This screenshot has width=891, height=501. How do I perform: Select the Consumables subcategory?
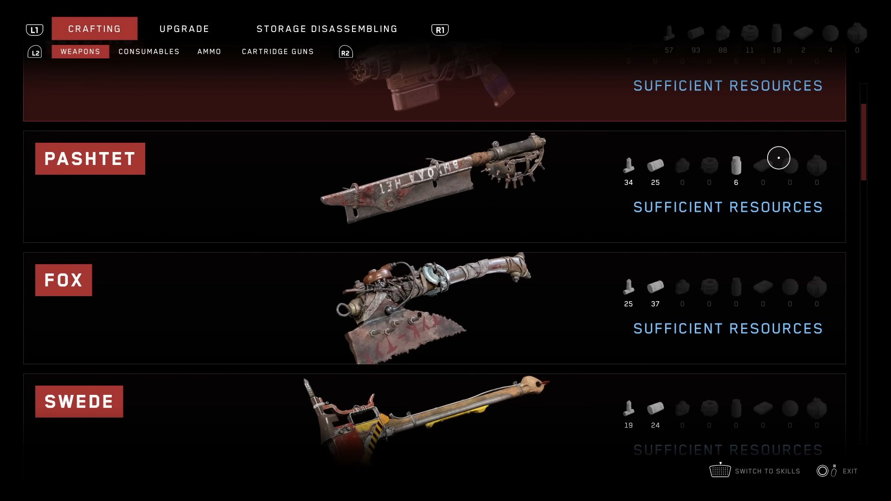pyautogui.click(x=149, y=51)
